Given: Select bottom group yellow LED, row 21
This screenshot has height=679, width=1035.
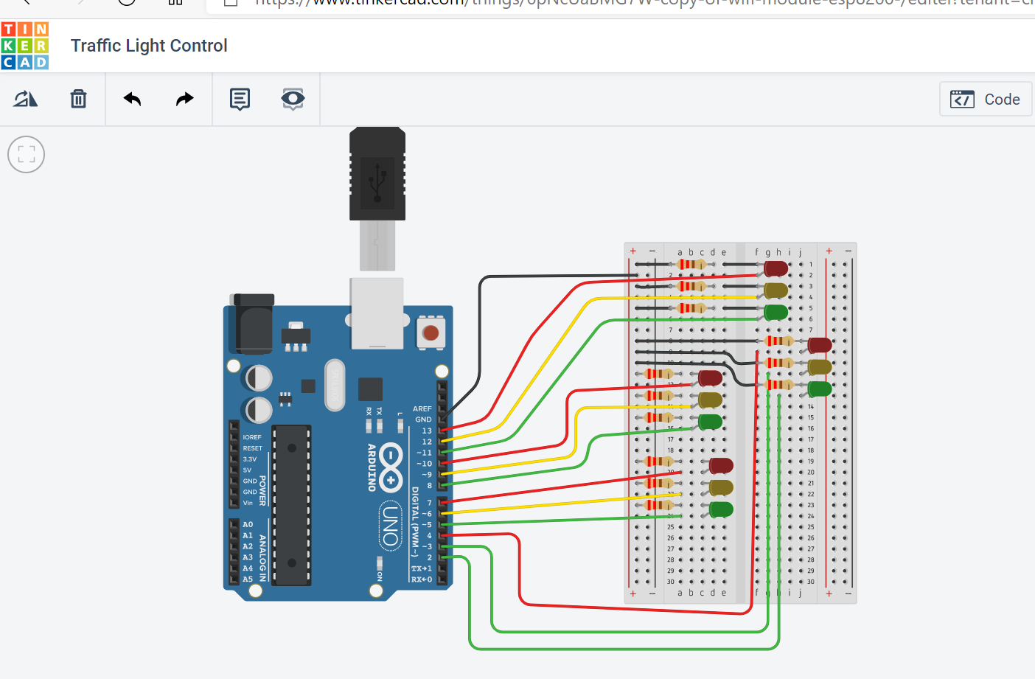Looking at the screenshot, I should [720, 487].
